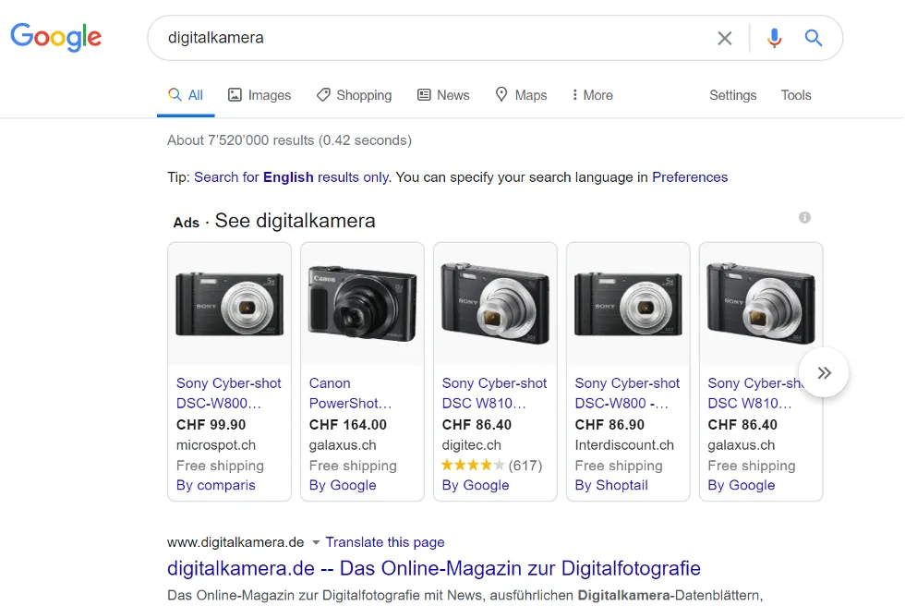Click 'Search for English results only' link
The width and height of the screenshot is (905, 606).
pos(292,177)
